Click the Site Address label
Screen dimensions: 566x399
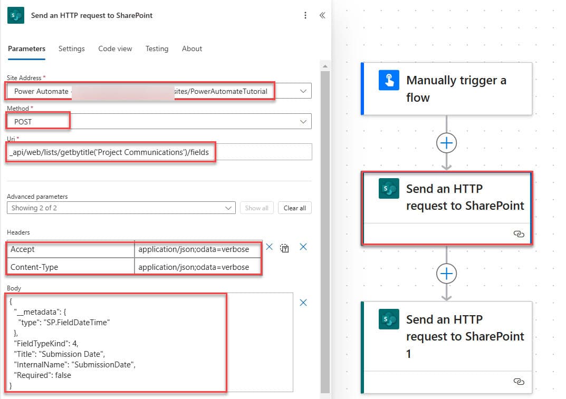click(x=24, y=78)
